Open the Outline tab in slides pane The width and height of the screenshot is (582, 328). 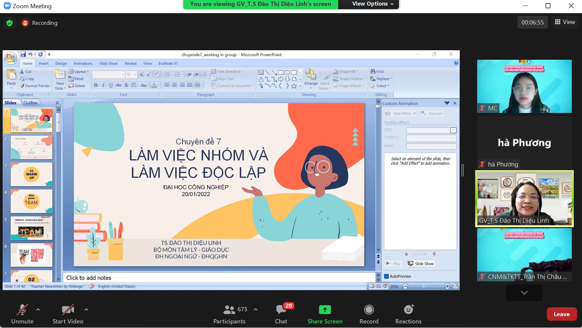click(x=30, y=103)
